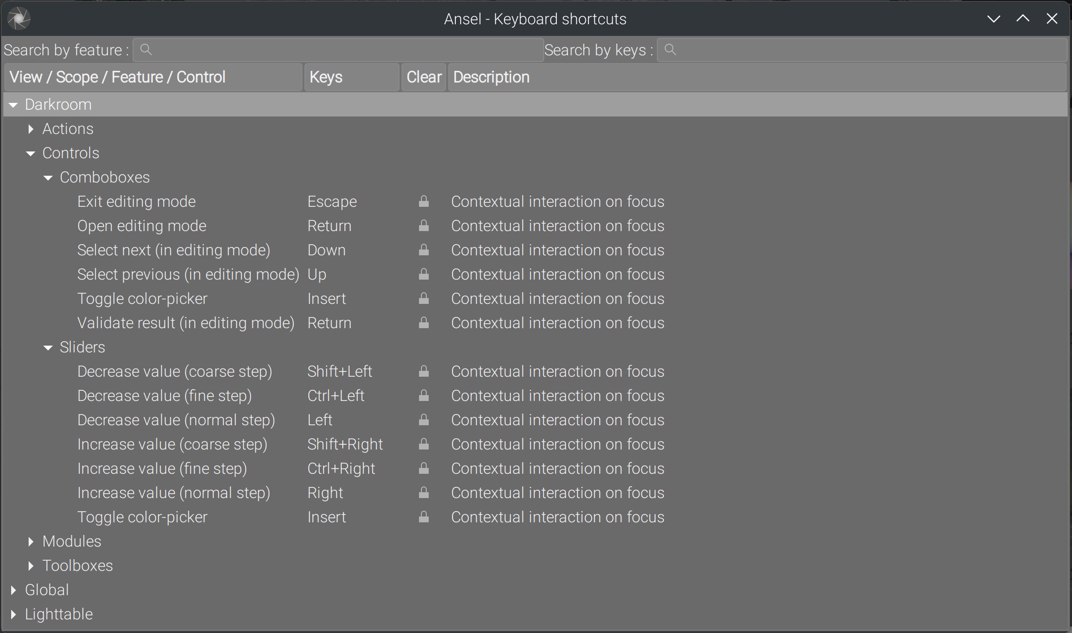Click lock icon for Exit editing mode
This screenshot has width=1072, height=633.
424,201
